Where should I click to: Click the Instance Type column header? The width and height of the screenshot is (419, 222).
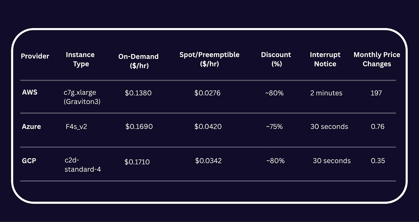click(80, 59)
